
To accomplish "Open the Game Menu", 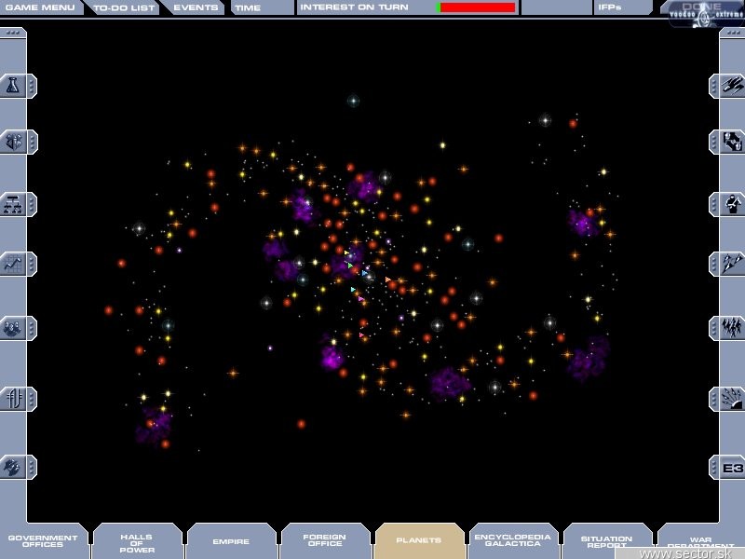I will coord(40,7).
